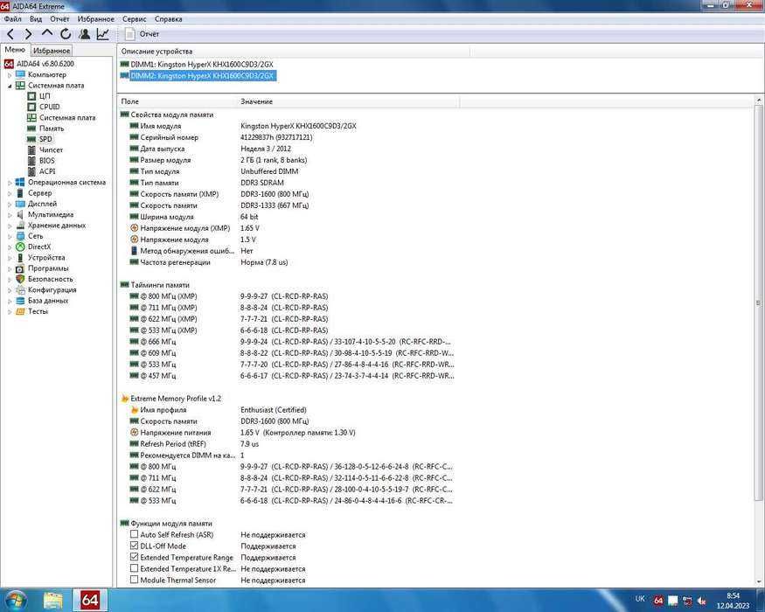Viewport: 765px width, 612px height.
Task: Open the Справка menu
Action: click(x=169, y=19)
